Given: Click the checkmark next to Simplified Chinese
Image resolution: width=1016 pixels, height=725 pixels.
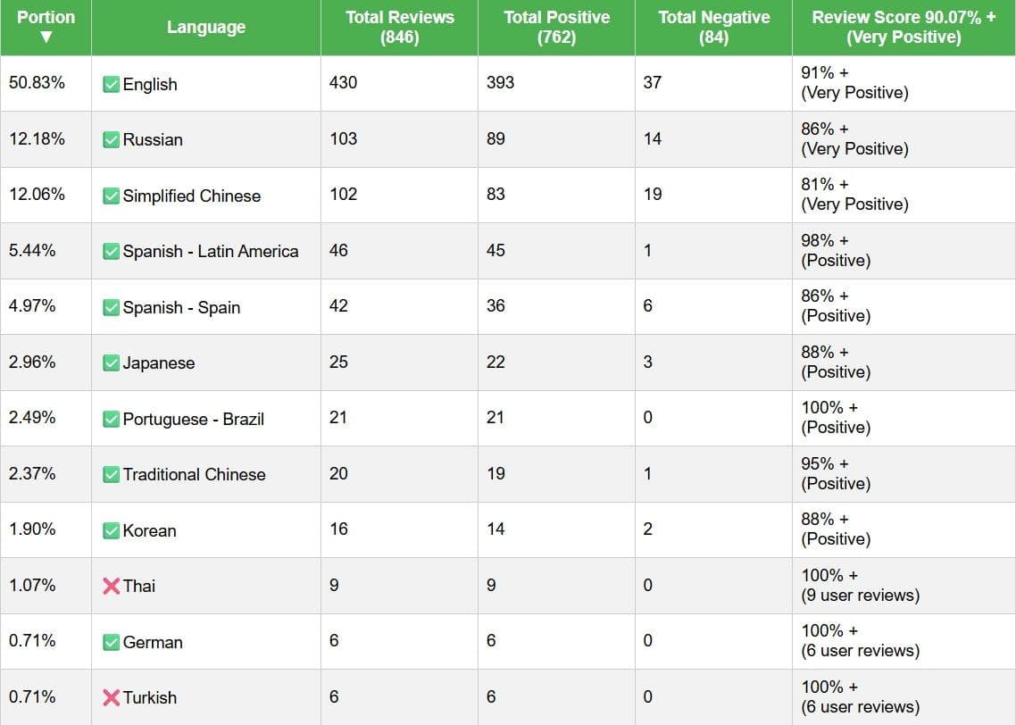Looking at the screenshot, I should point(111,196).
